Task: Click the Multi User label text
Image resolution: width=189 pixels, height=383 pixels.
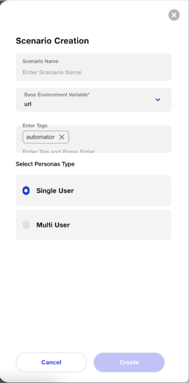Action: point(53,225)
